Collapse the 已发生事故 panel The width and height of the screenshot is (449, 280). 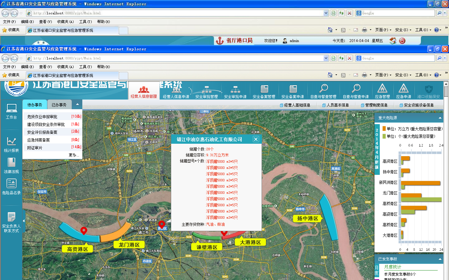pos(440,259)
